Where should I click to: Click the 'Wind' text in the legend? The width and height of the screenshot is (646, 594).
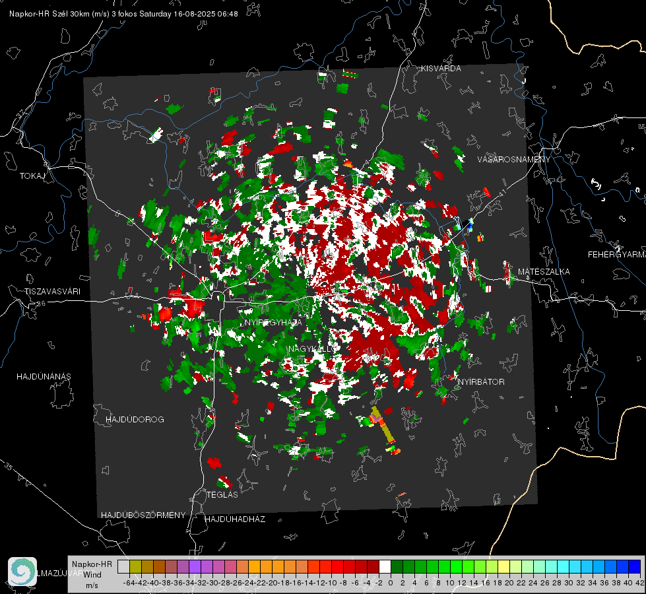coord(92,575)
